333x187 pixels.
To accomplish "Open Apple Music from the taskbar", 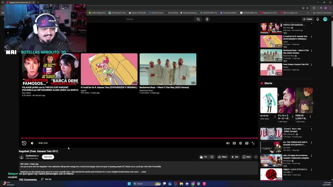I will tap(204, 184).
